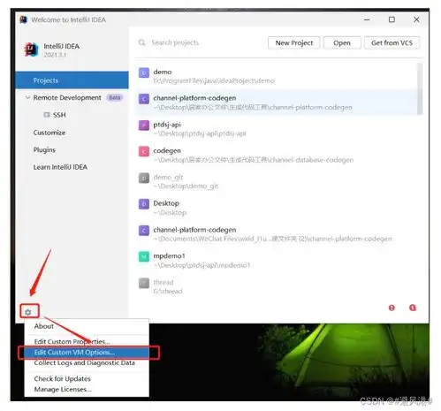This screenshot has width=441, height=411.
Task: Open the Customize section
Action: coord(49,133)
